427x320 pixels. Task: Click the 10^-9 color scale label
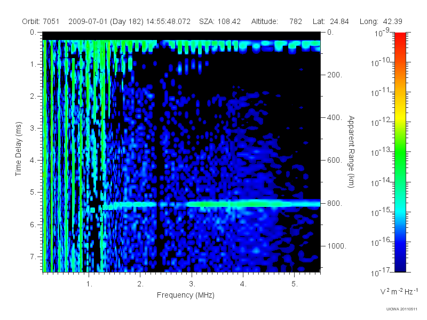coord(382,32)
